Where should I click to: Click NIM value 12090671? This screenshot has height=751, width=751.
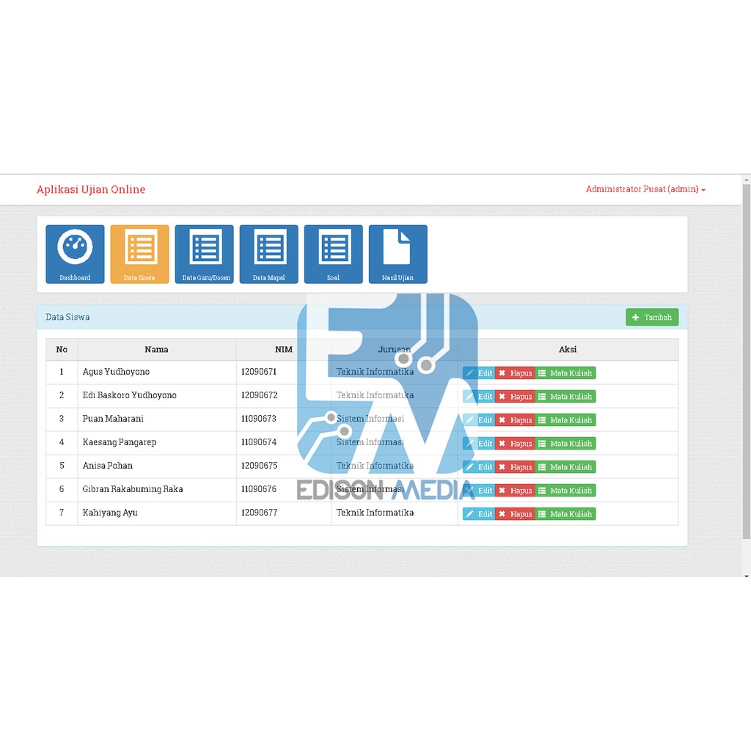point(259,372)
